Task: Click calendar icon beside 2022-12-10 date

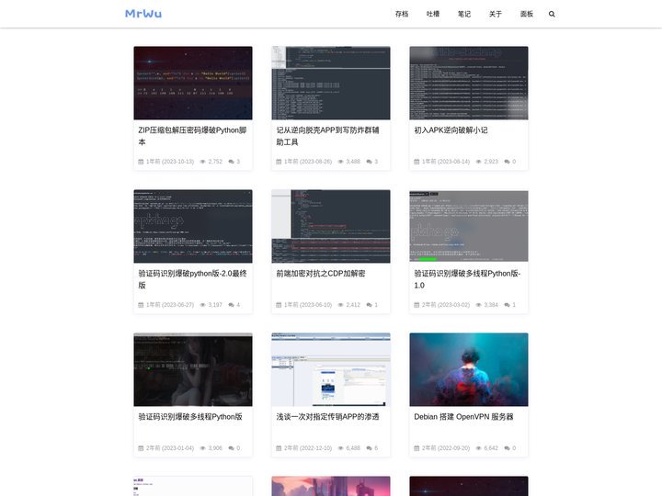Action: point(279,448)
